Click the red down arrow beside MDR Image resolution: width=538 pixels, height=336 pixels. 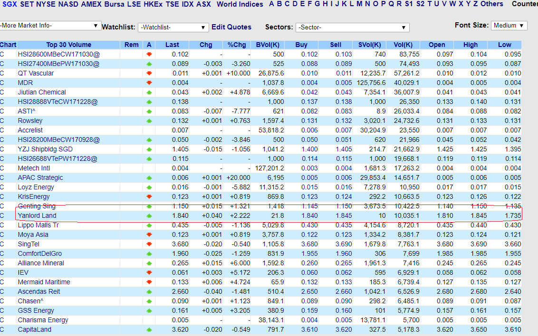[x=149, y=83]
